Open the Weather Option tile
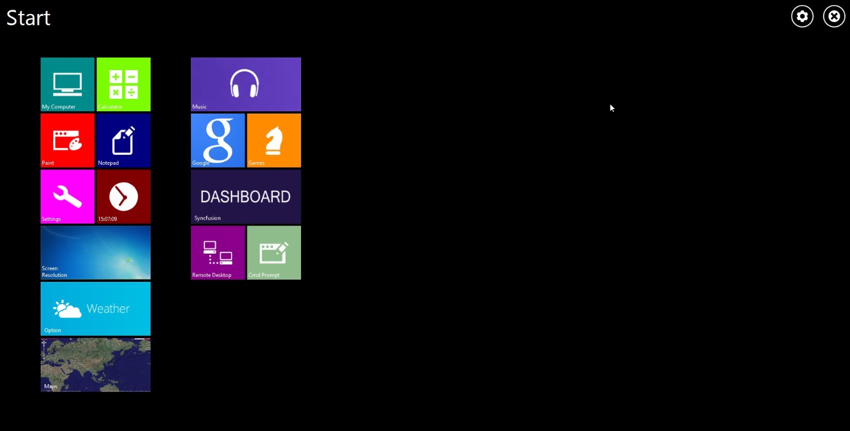The height and width of the screenshot is (431, 850). coord(95,308)
